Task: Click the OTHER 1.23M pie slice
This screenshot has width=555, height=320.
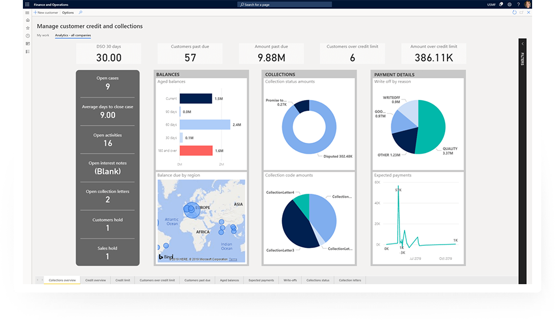Action: 405,139
